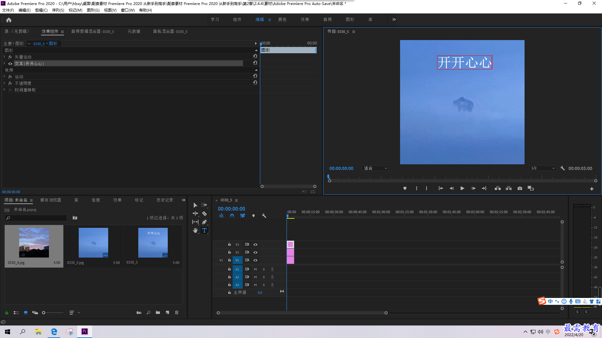602x338 pixels.
Task: Click Add Marker in Program monitor
Action: 405,188
